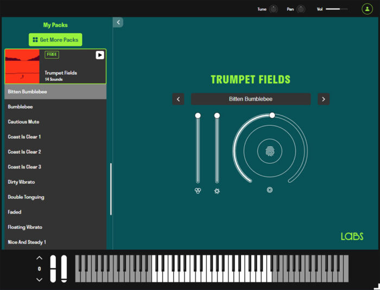Click the 14 Sounds label

click(x=54, y=79)
